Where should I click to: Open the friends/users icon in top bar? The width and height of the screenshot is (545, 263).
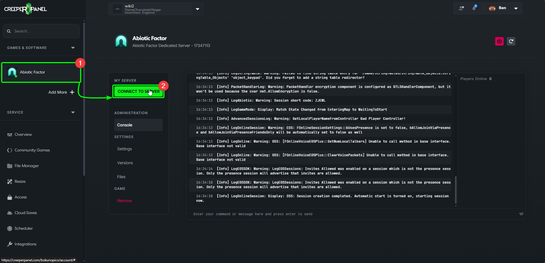click(x=461, y=8)
